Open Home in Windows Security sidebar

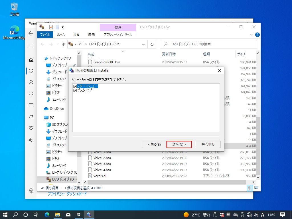pos(31,60)
